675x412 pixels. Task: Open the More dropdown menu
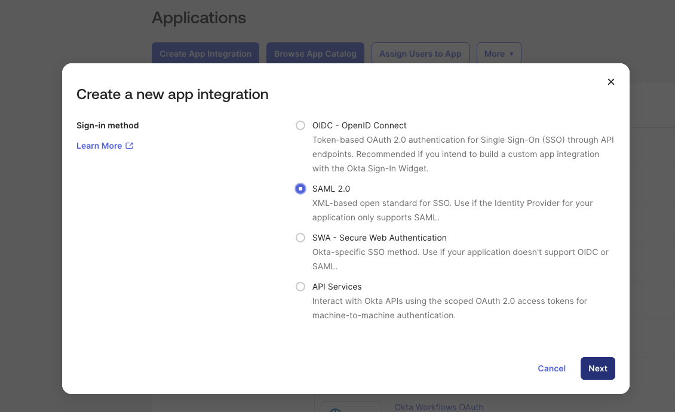pyautogui.click(x=499, y=53)
